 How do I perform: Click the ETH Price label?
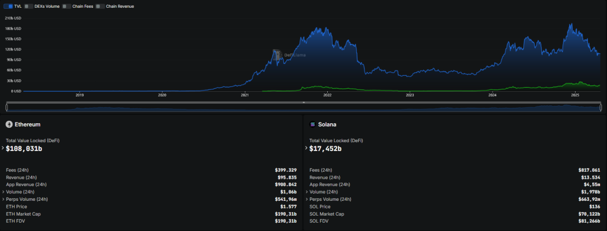pos(17,207)
